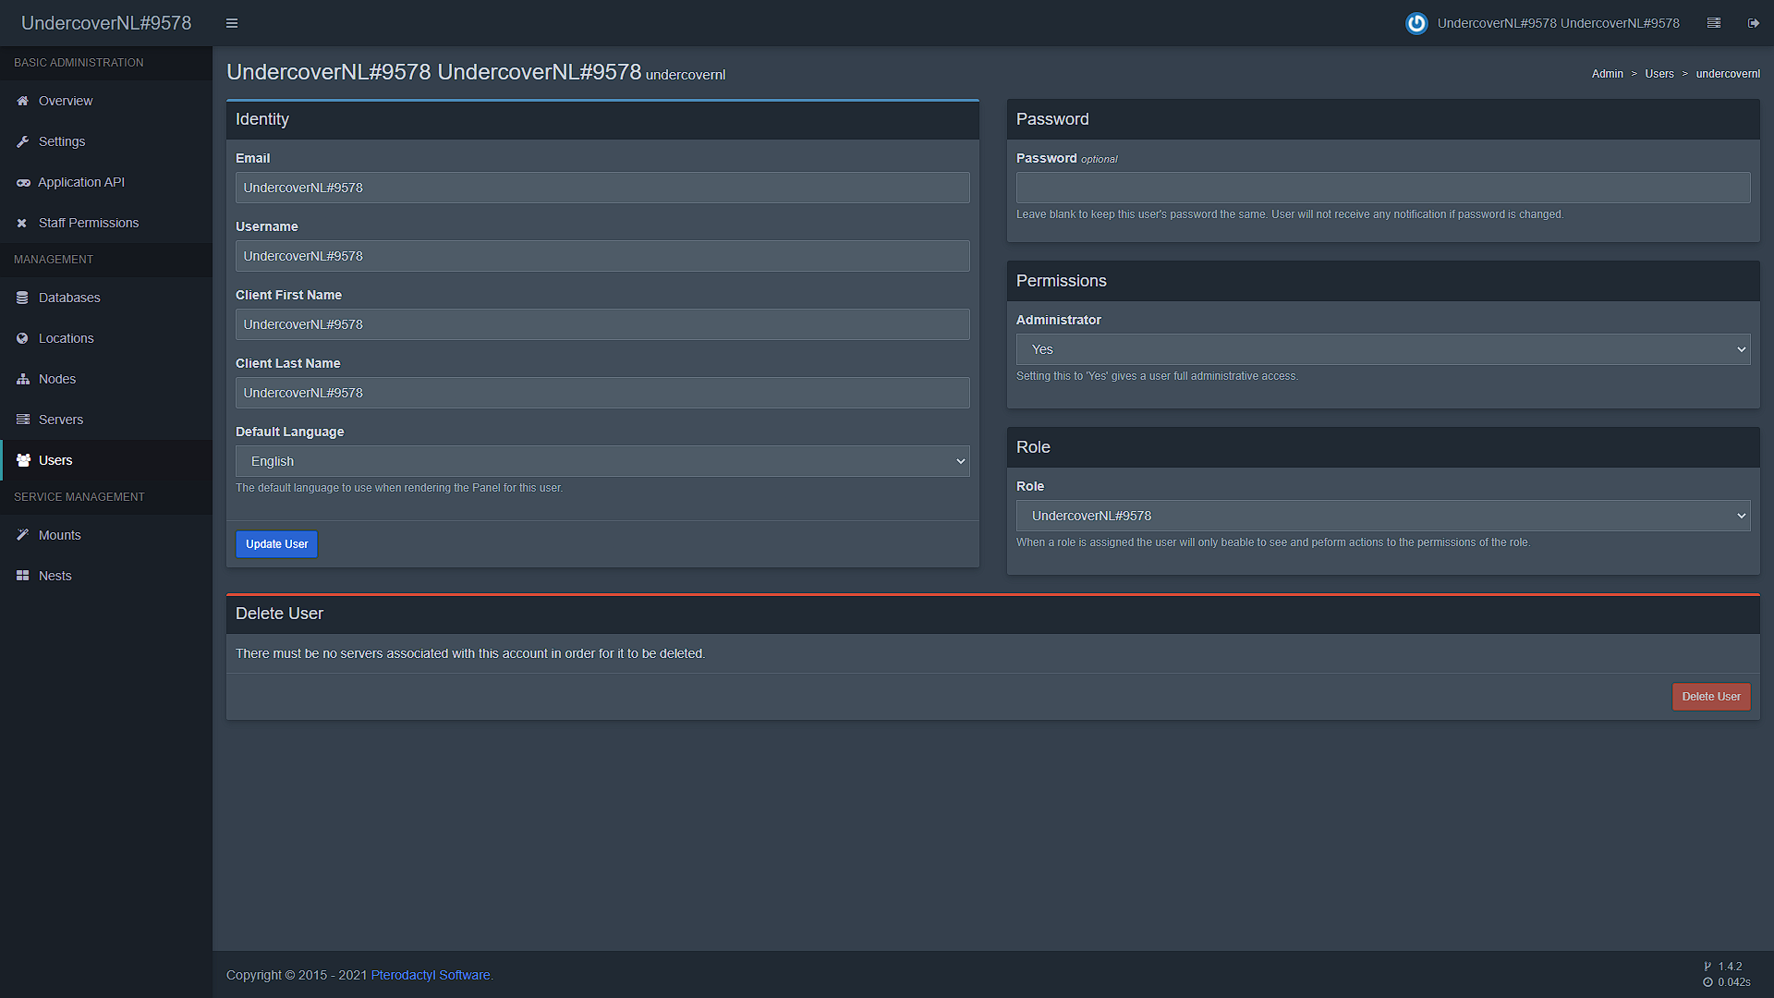Viewport: 1774px width, 998px height.
Task: Toggle the hamburger sidebar menu icon
Action: click(x=232, y=23)
